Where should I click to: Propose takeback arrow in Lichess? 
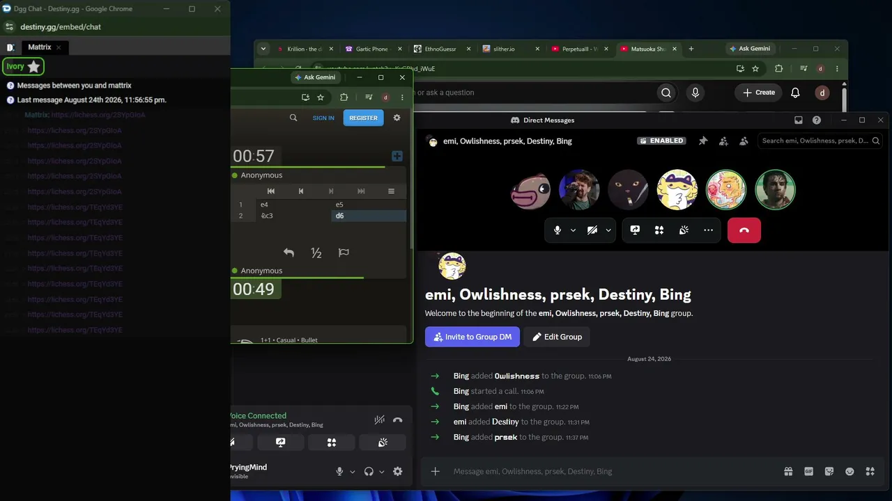pos(289,253)
